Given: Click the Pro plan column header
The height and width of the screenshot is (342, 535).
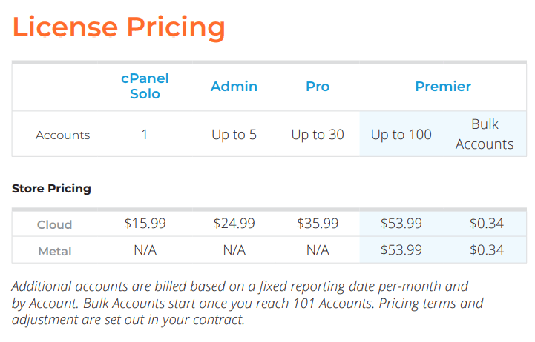Looking at the screenshot, I should (318, 86).
